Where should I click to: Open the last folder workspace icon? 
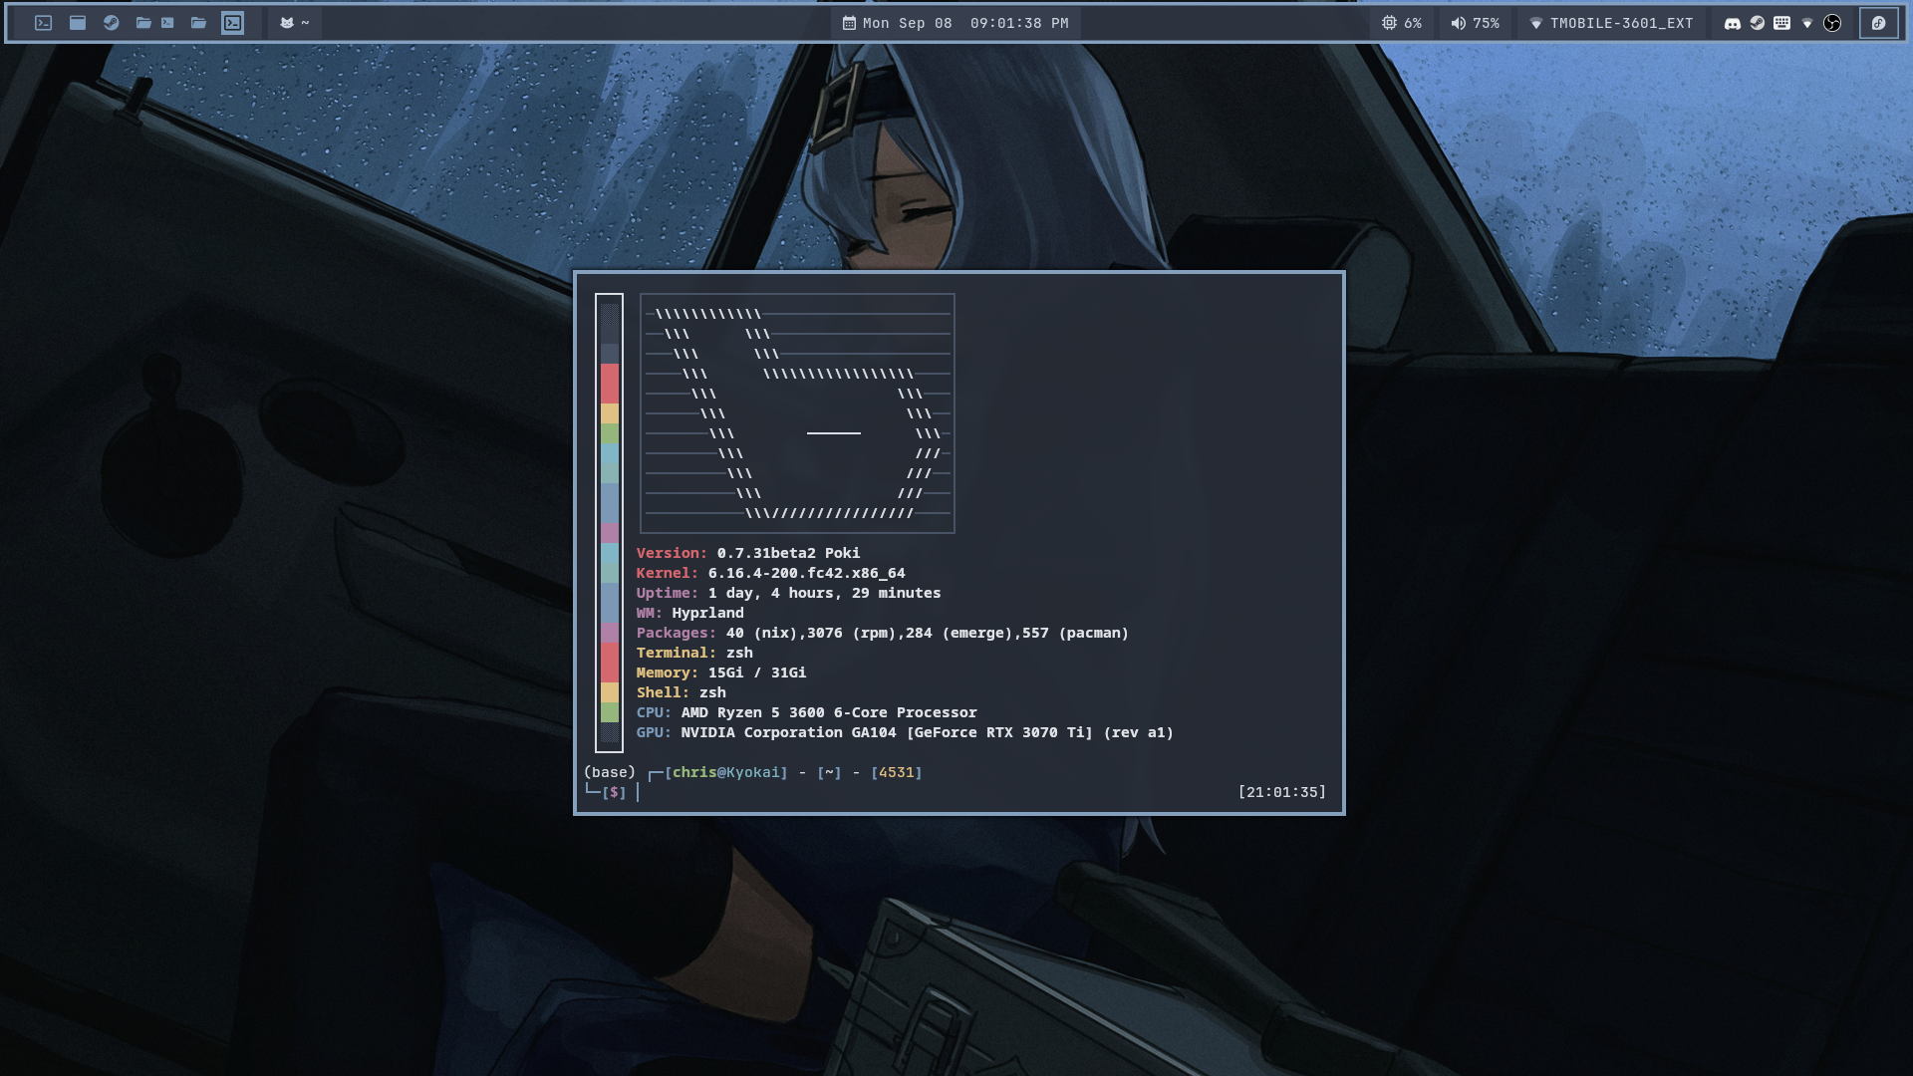pyautogui.click(x=198, y=23)
